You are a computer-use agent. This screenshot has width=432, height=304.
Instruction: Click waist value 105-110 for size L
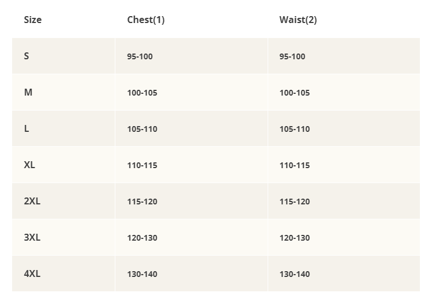point(294,129)
